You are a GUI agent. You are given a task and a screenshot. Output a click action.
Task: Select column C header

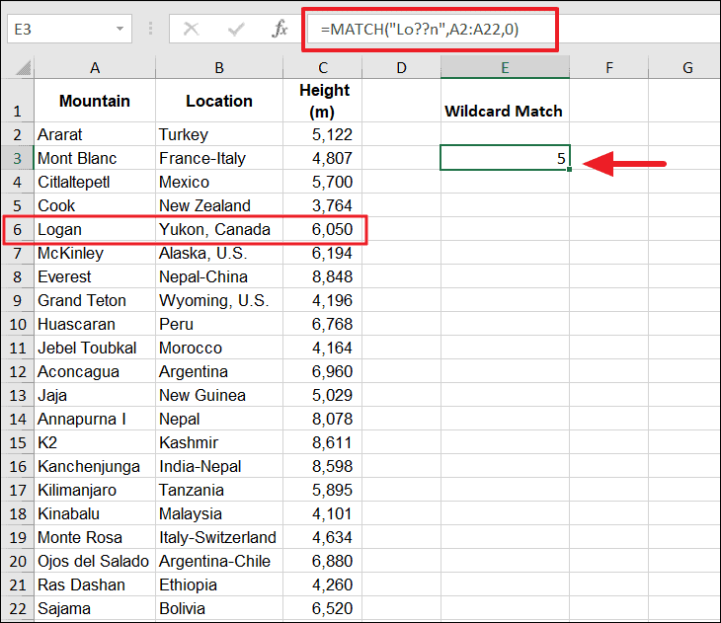pyautogui.click(x=323, y=68)
